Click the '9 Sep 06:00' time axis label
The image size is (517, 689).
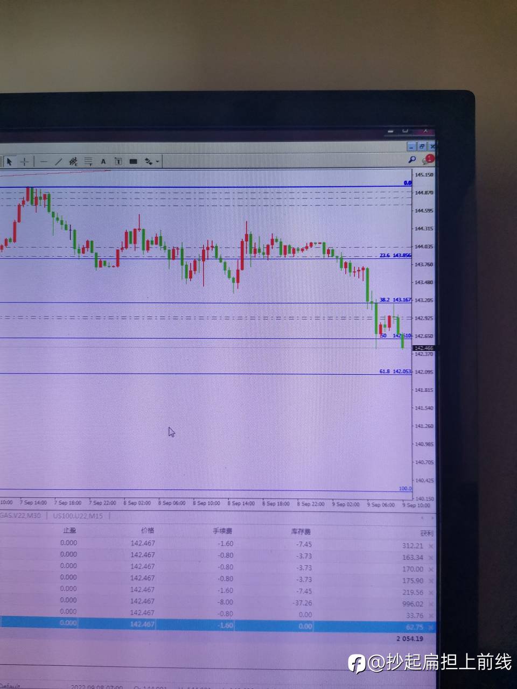[381, 504]
